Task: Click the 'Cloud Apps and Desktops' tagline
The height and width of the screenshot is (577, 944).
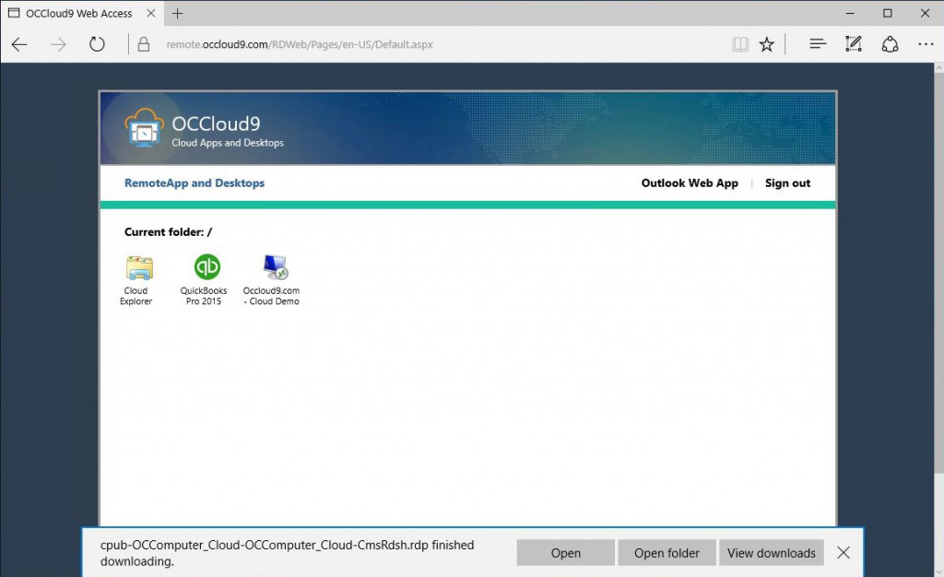Action: click(x=228, y=143)
